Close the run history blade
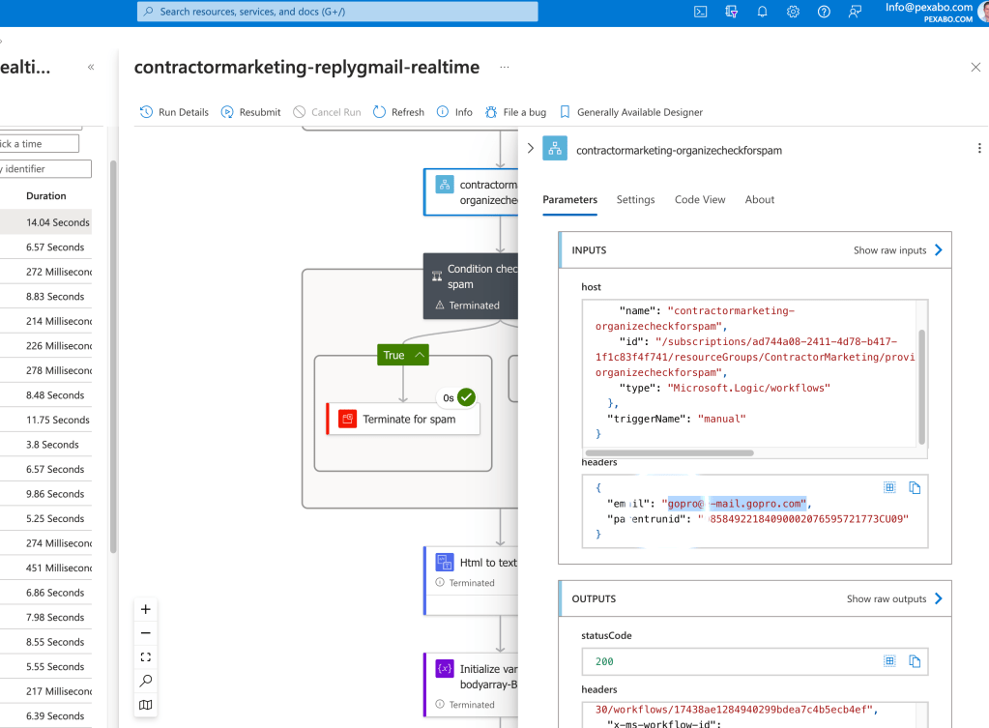Viewport: 989px width, 728px height. click(975, 67)
